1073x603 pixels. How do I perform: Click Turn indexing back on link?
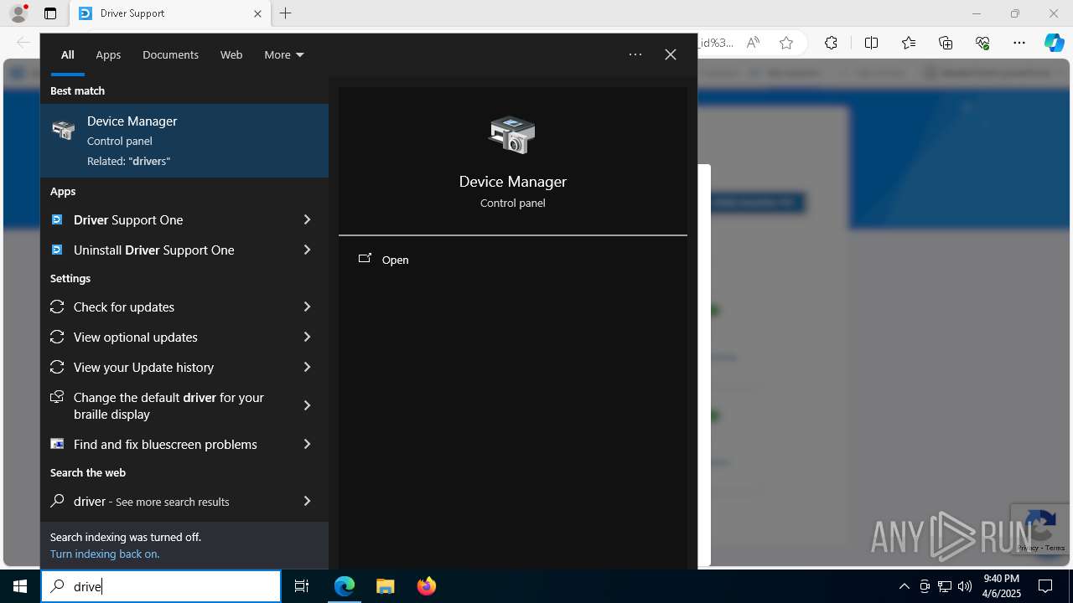coord(105,554)
